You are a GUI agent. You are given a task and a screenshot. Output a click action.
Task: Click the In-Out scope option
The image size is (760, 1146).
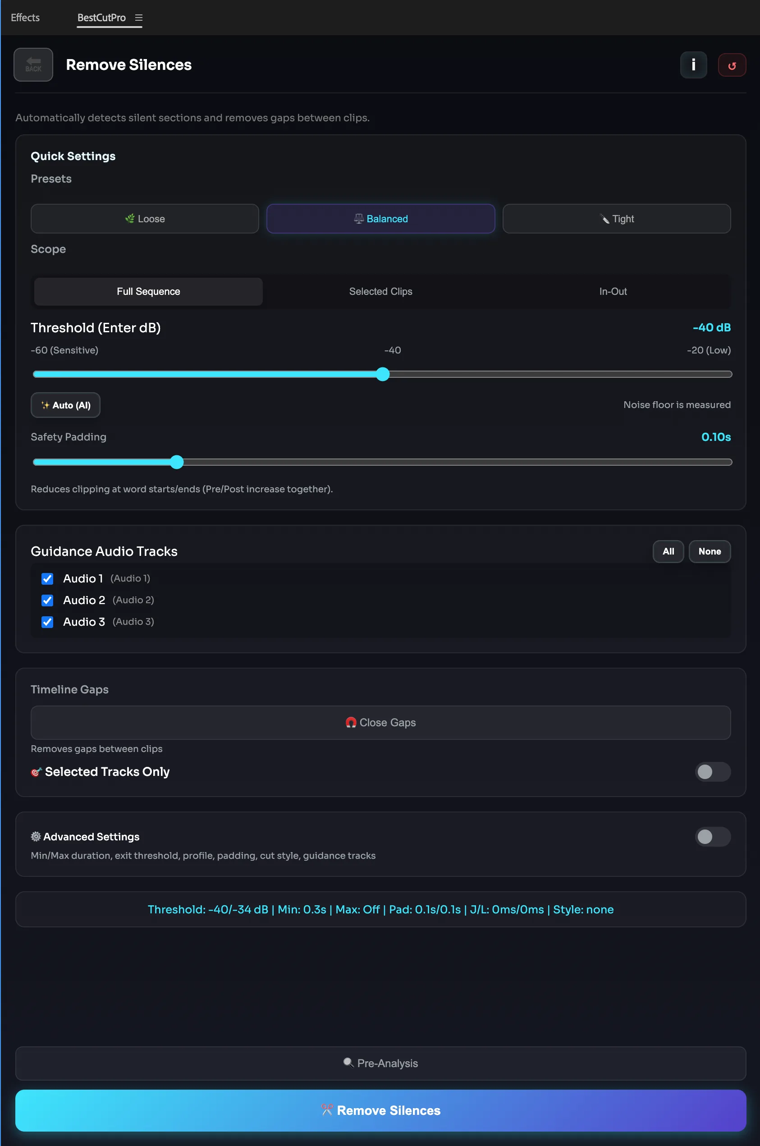click(613, 291)
